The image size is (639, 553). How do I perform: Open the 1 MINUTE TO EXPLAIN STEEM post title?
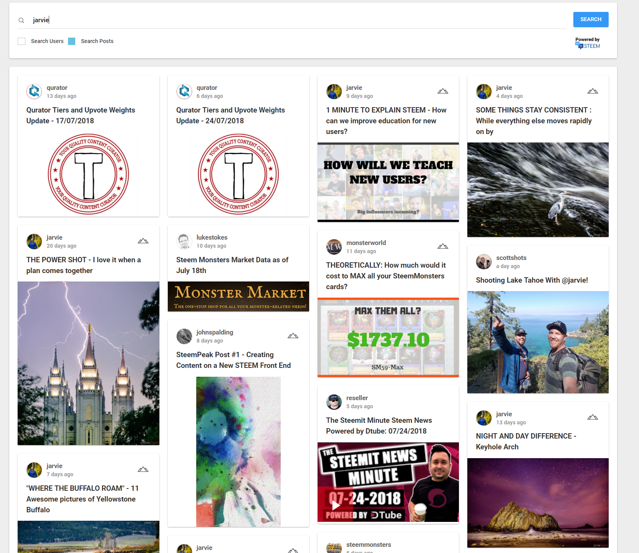386,121
